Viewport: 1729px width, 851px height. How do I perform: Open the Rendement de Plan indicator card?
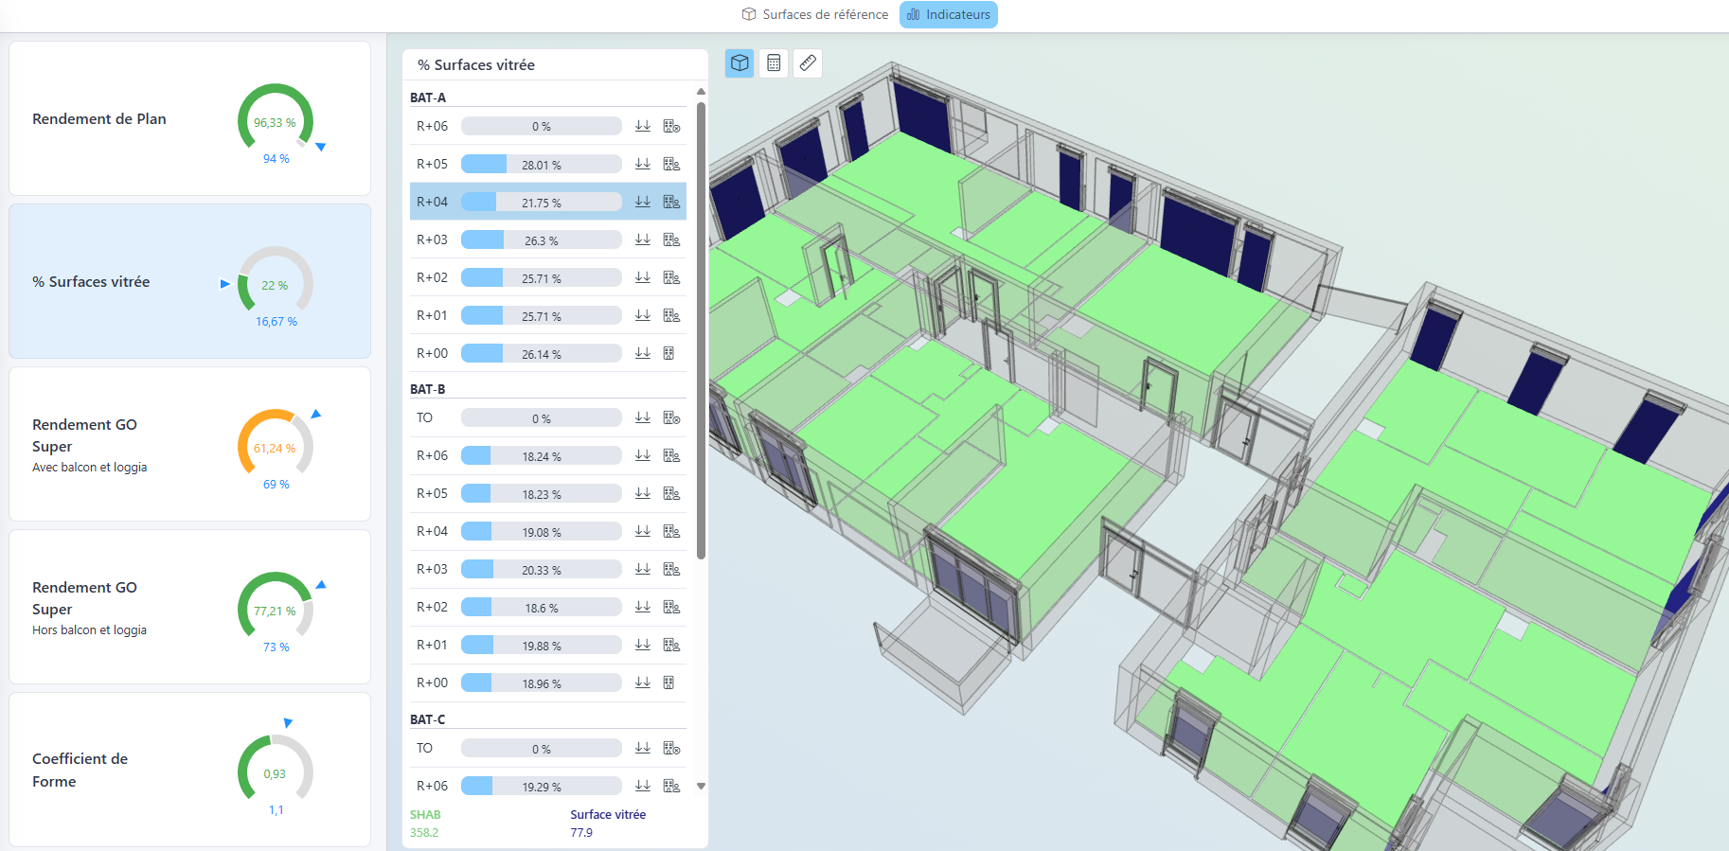189,118
